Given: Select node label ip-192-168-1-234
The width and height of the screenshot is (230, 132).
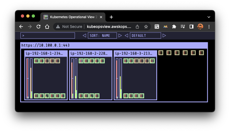Looking at the screenshot, I should click(44, 53).
